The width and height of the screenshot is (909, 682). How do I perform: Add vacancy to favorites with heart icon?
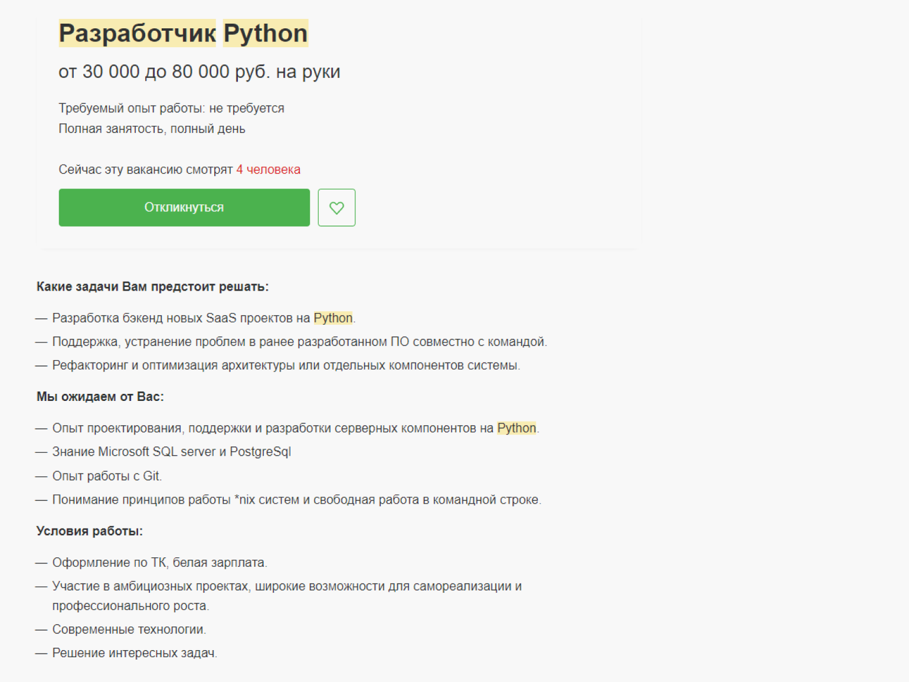pos(336,207)
